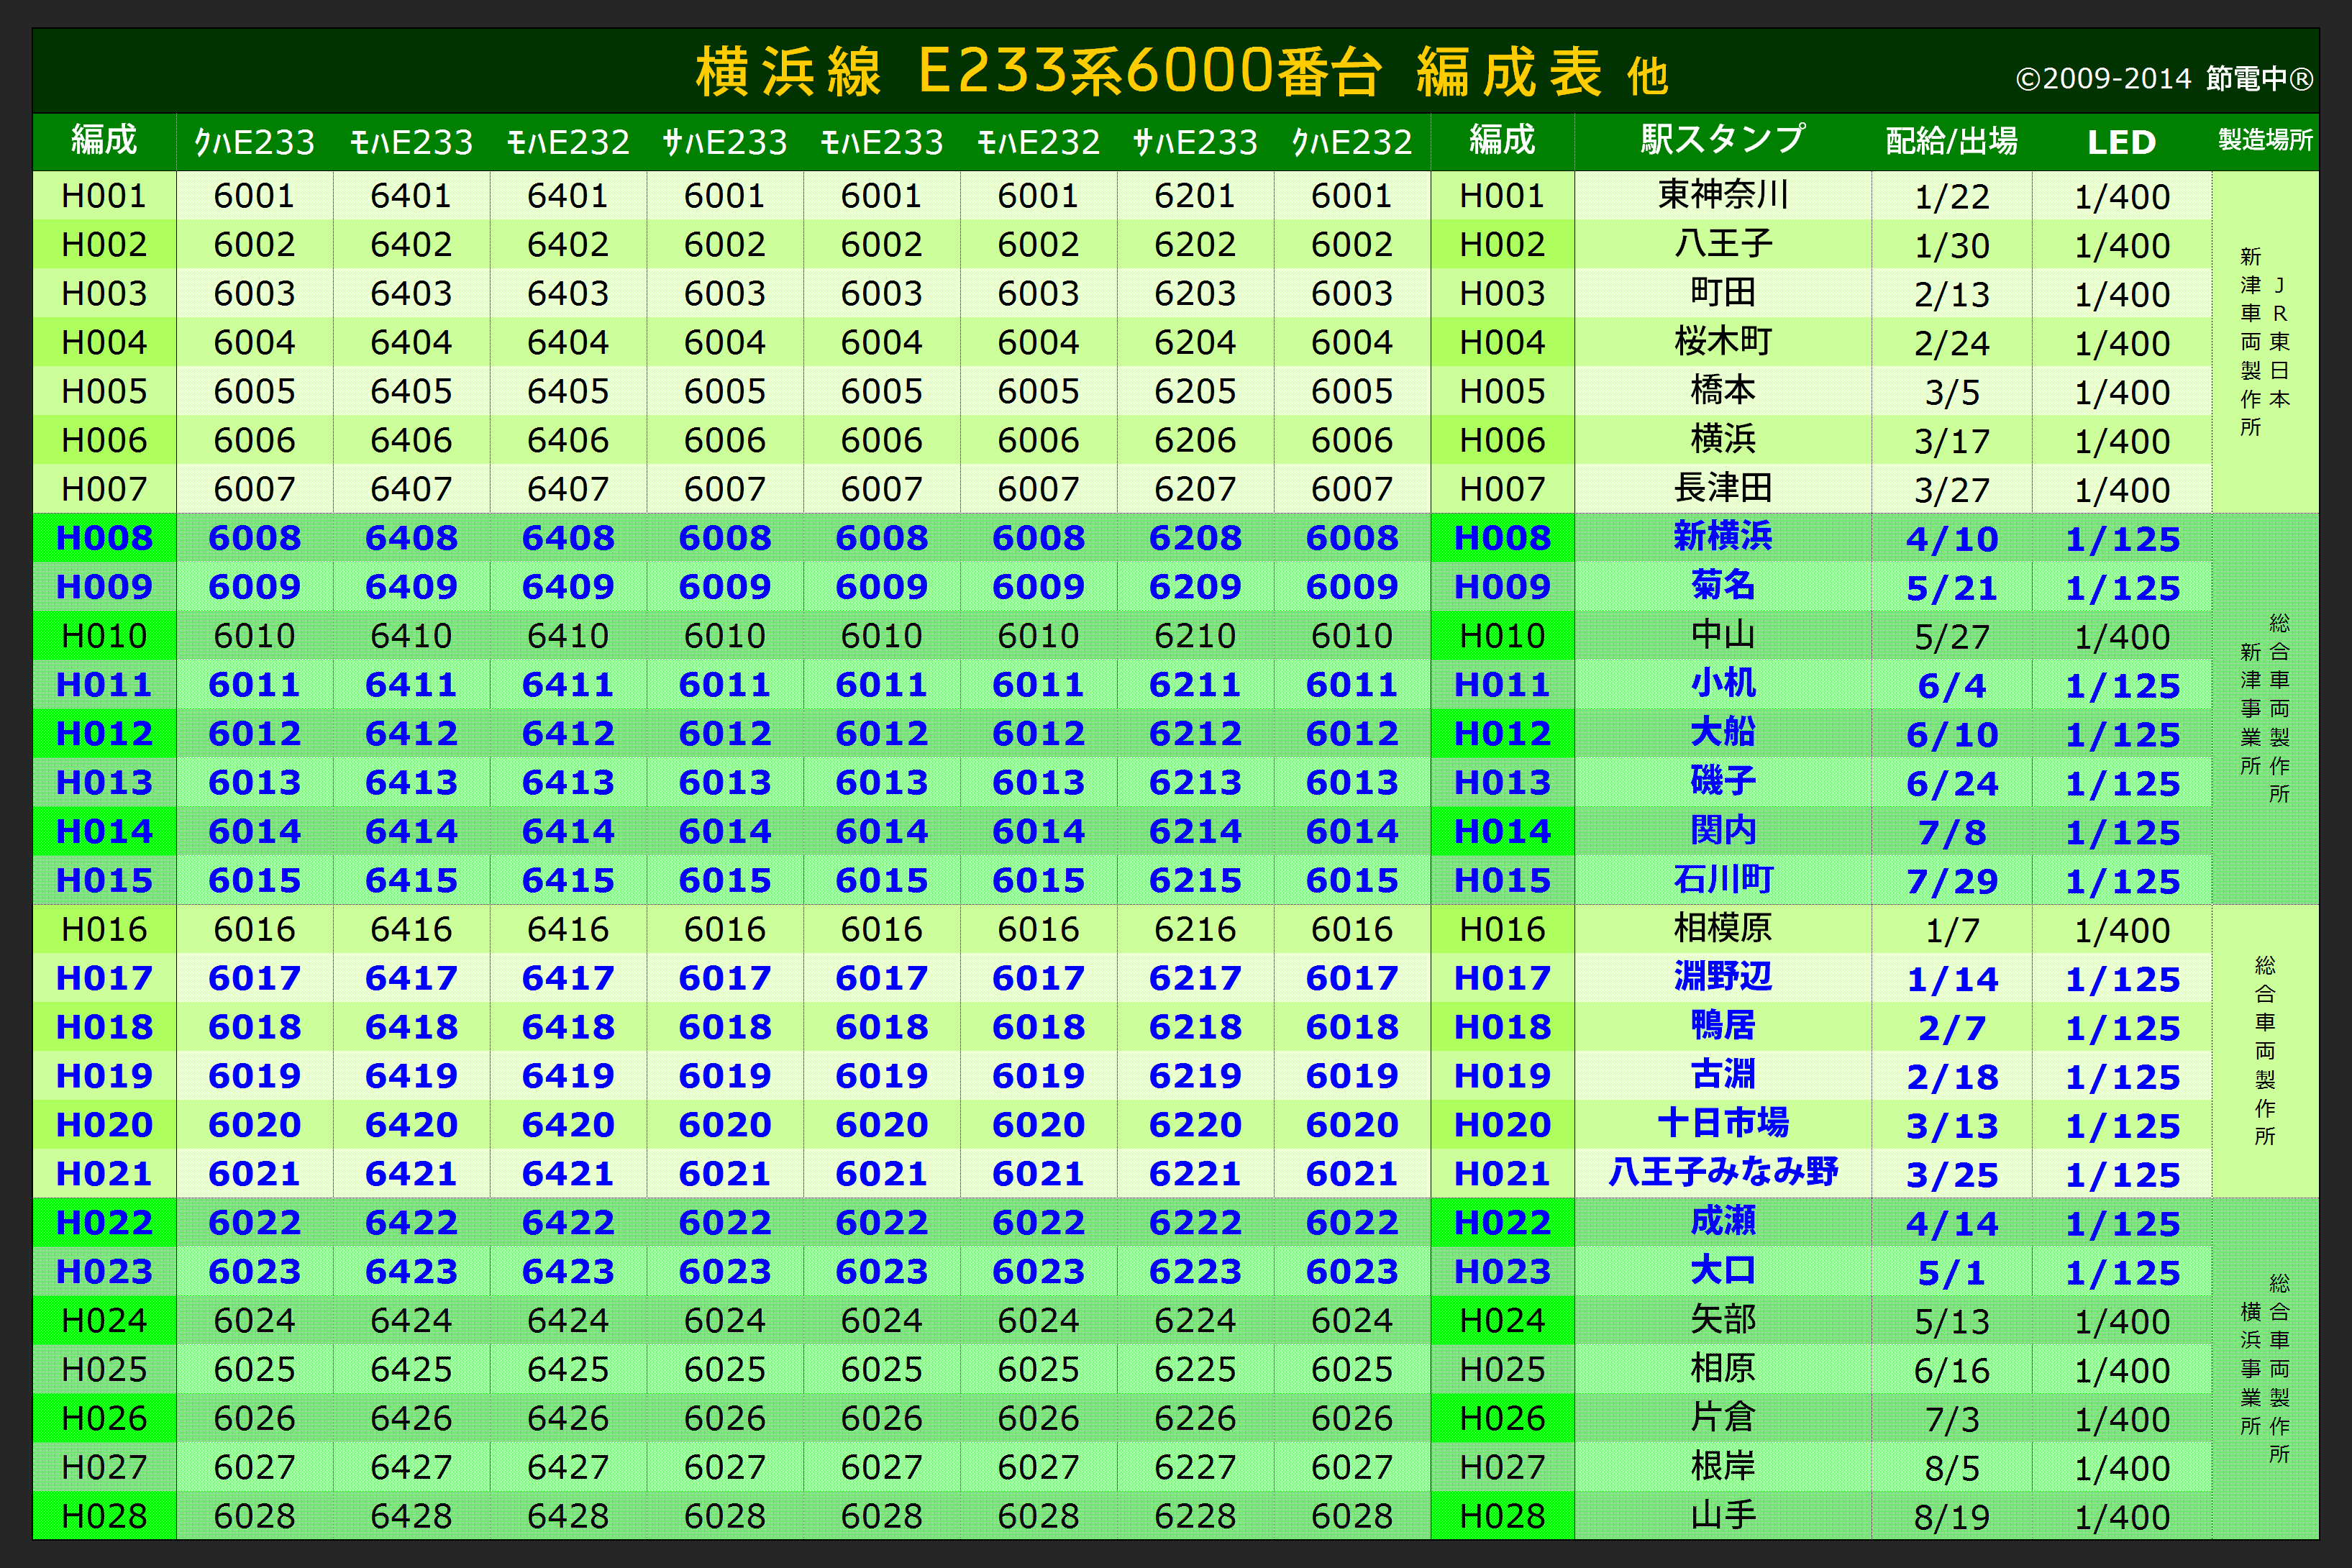The image size is (2352, 1568).
Task: Click the 大口 station cell
Action: point(1722,1270)
